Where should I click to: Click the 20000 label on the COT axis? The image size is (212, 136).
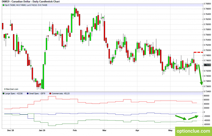pos(206,108)
